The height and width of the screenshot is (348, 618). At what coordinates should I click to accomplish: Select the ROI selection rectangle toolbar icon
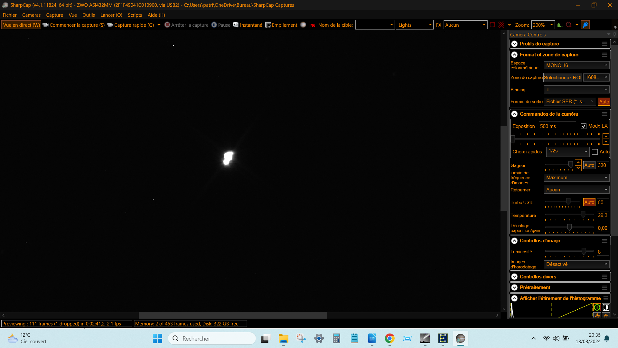492,24
